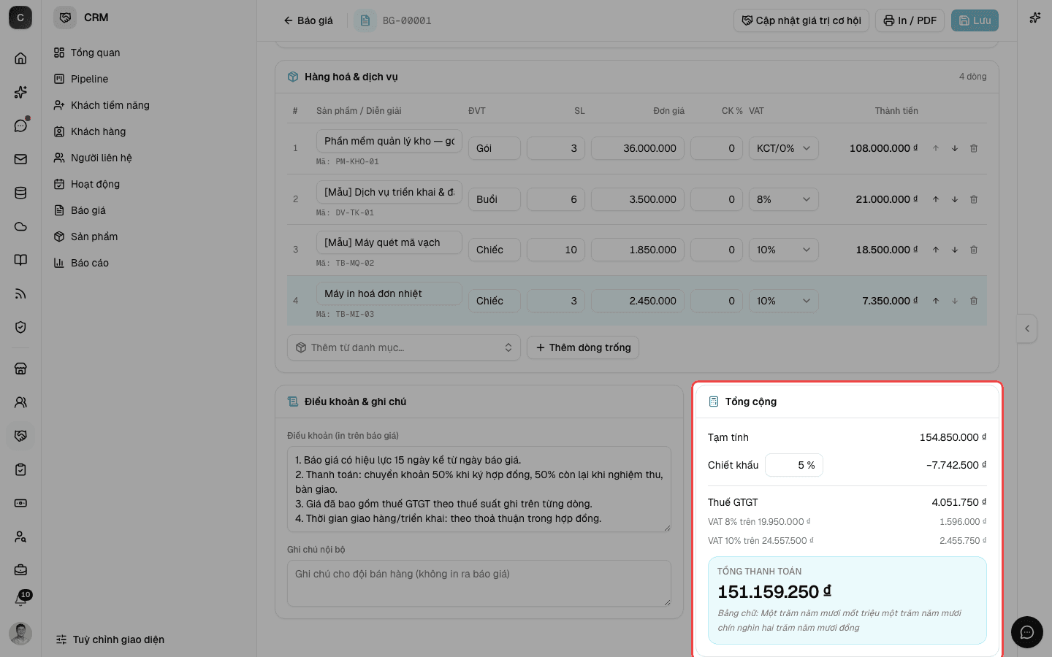
Task: Open VAT dropdown for Máy quét mã vạch
Action: tap(783, 250)
